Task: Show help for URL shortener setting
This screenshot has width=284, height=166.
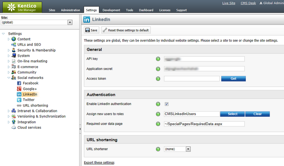Action: 158,149
